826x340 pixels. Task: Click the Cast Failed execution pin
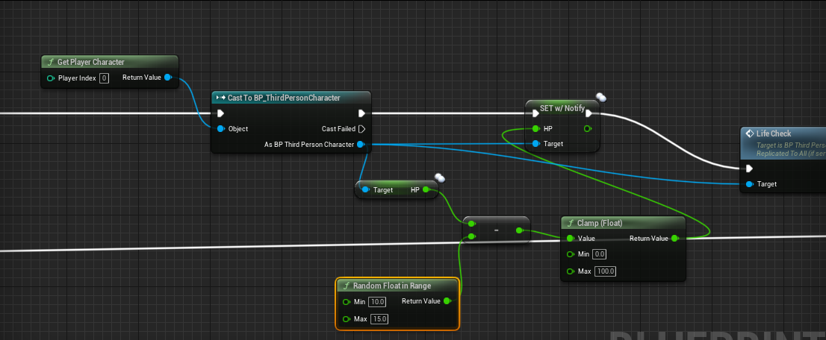(x=362, y=128)
